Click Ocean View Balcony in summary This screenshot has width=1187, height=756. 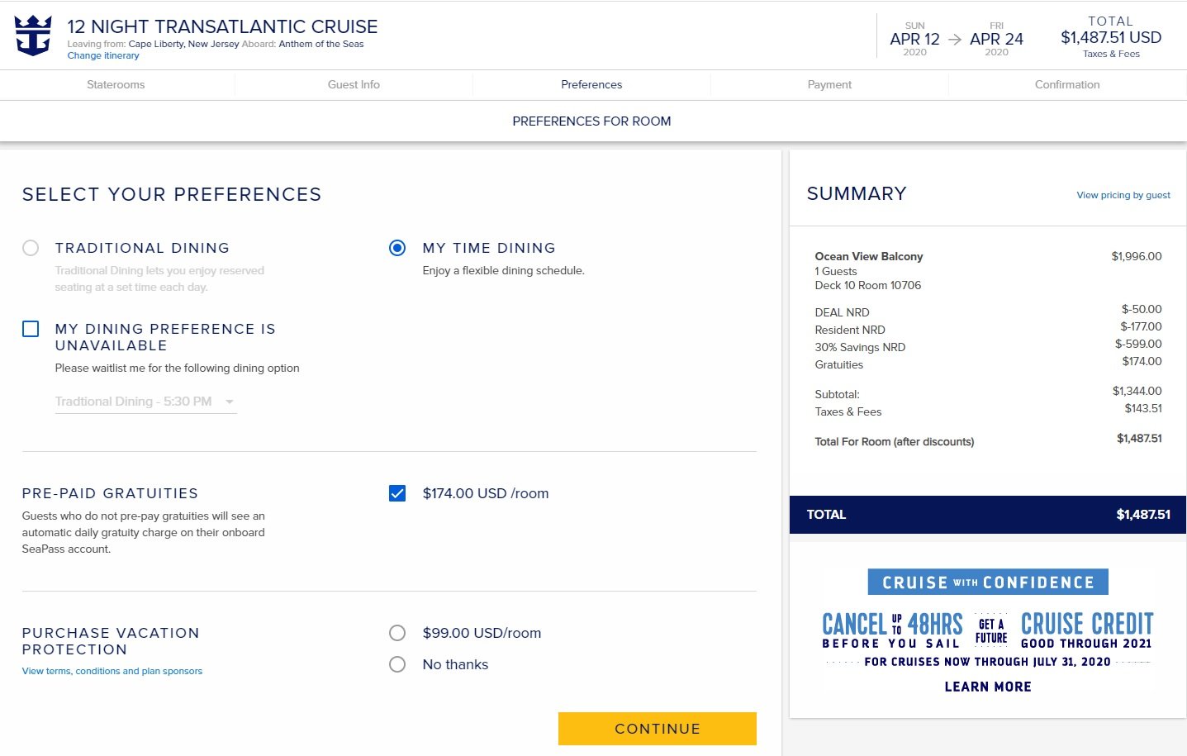point(869,256)
